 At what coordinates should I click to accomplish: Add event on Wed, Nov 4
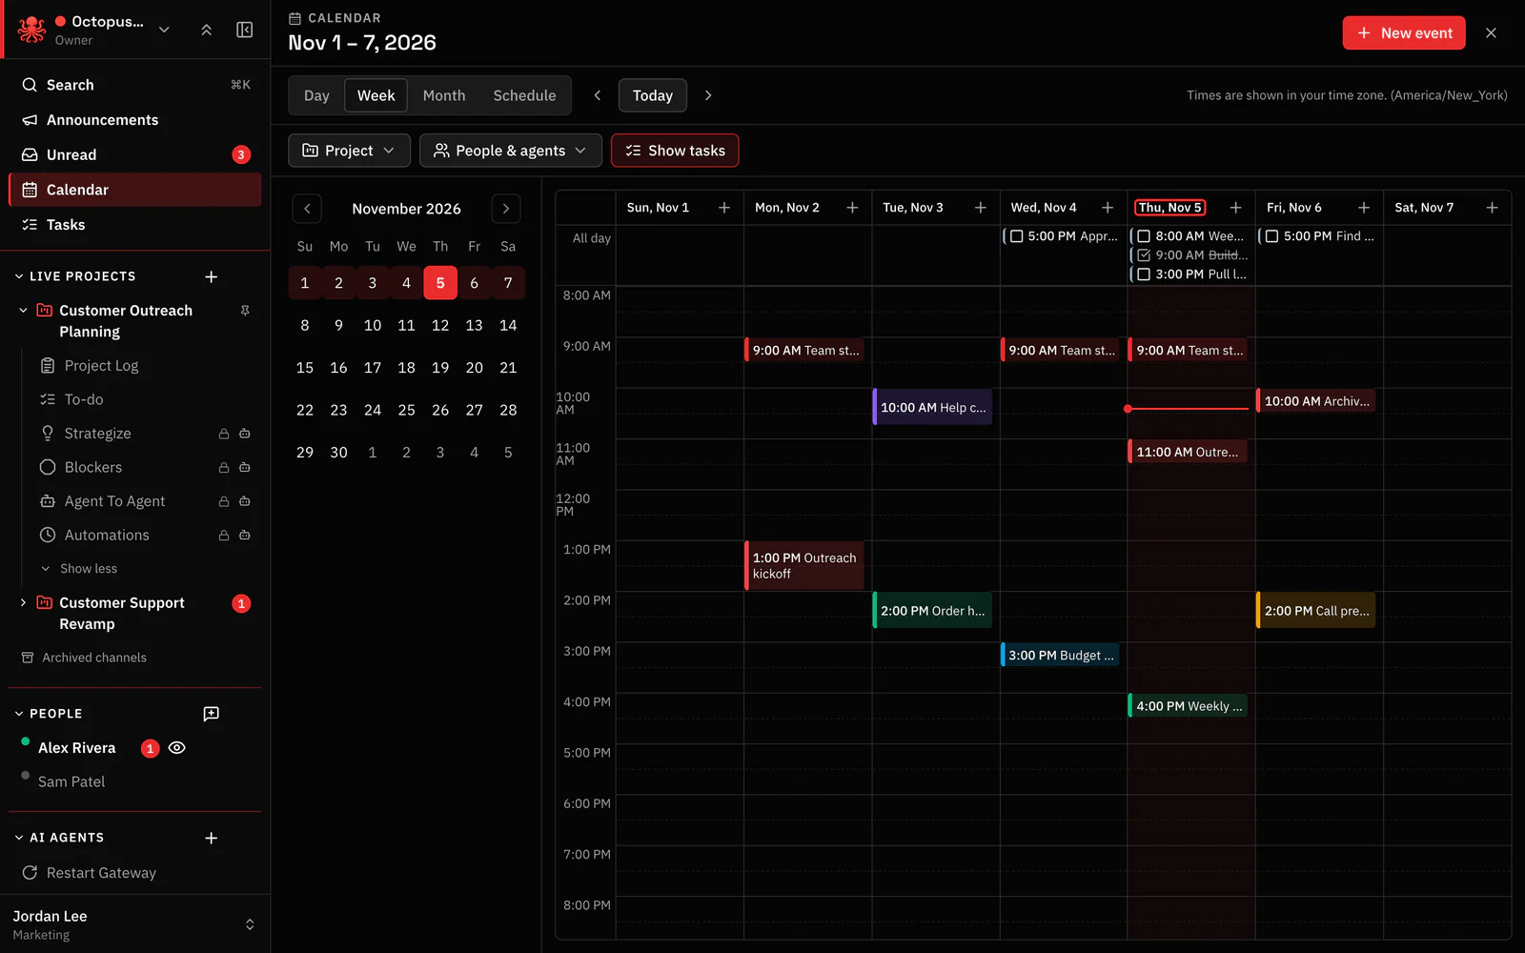[1108, 208]
